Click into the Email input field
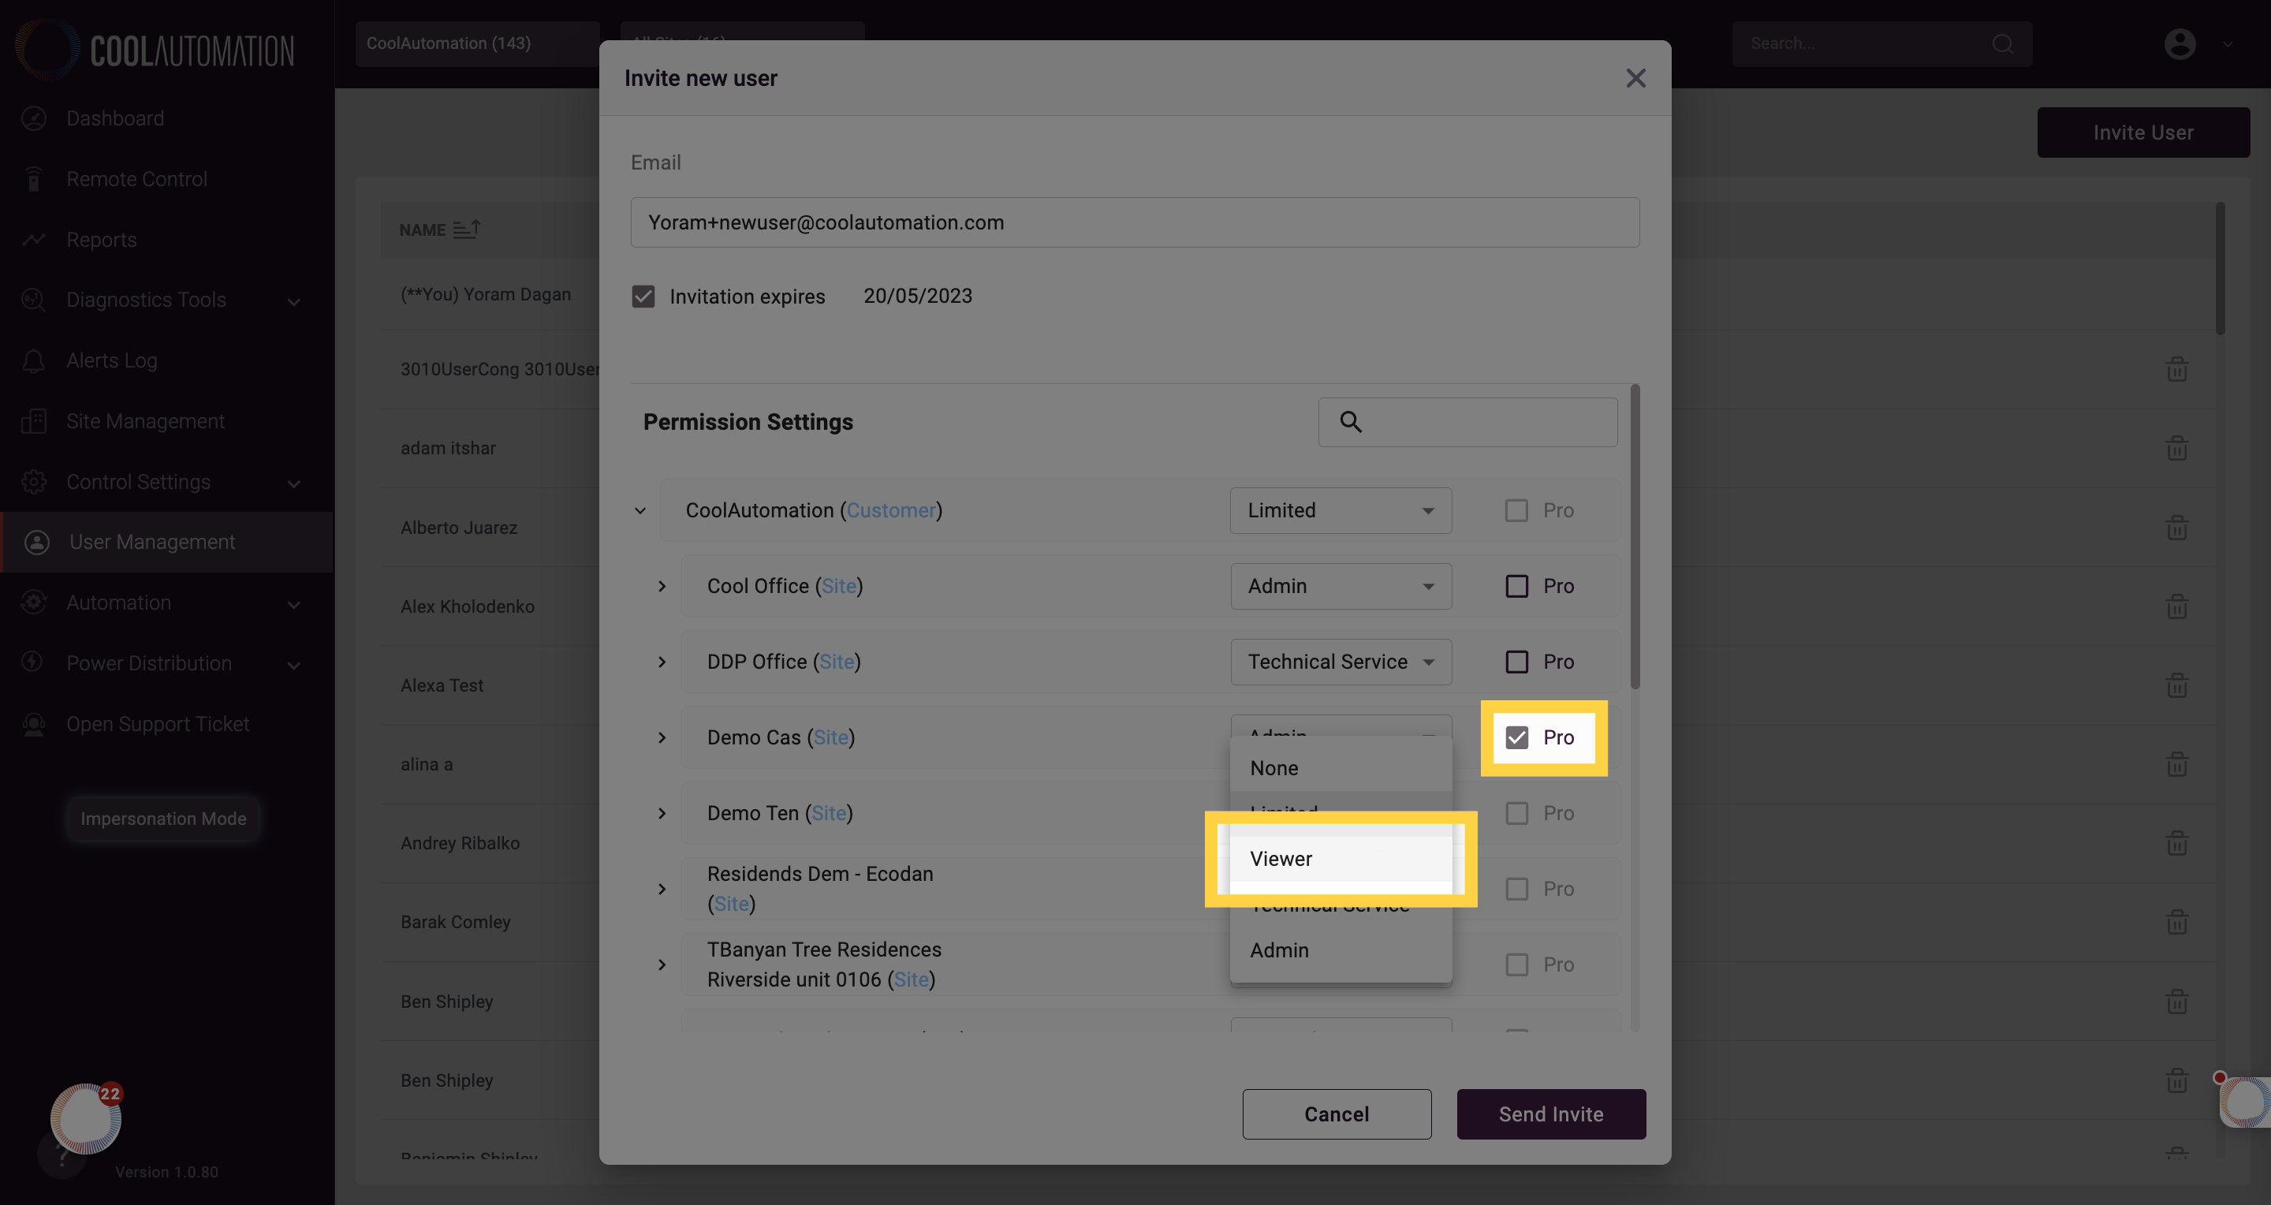2271x1205 pixels. pos(1135,222)
